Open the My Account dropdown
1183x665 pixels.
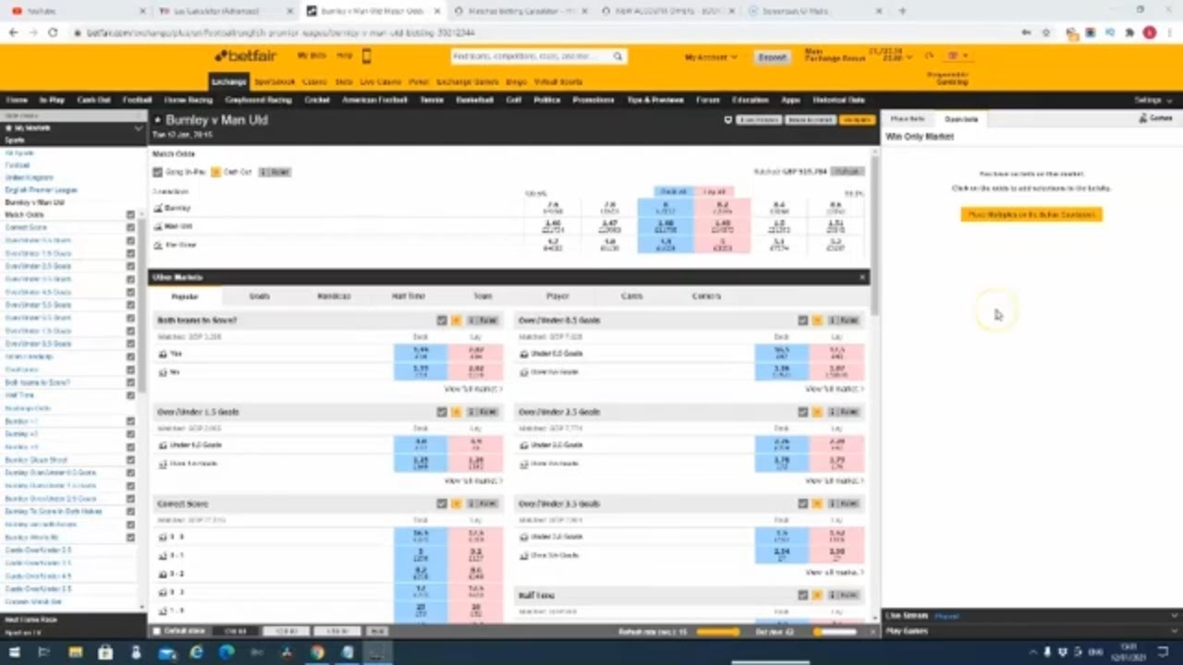click(x=711, y=57)
